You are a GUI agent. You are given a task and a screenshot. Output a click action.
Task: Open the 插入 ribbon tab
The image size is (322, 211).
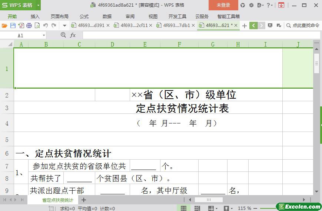[x=35, y=16]
